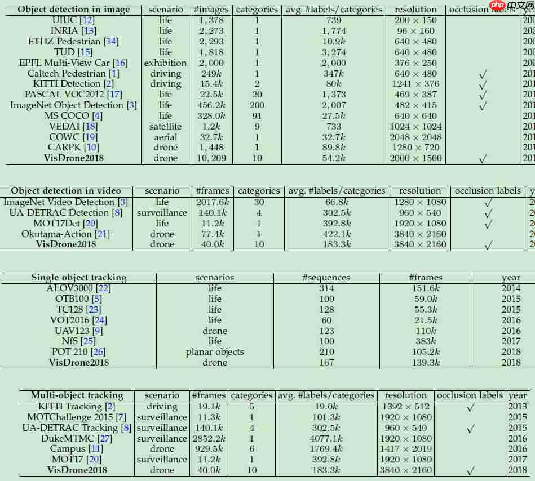Screen dimensions: 535x481
Task: Select the '10, 209' images value
Action: point(211,158)
